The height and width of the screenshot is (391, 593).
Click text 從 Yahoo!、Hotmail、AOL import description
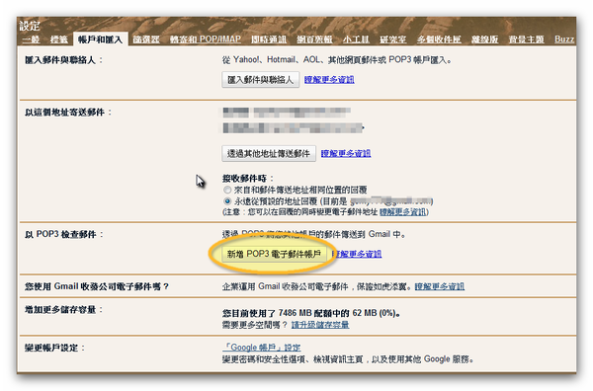[x=337, y=59]
